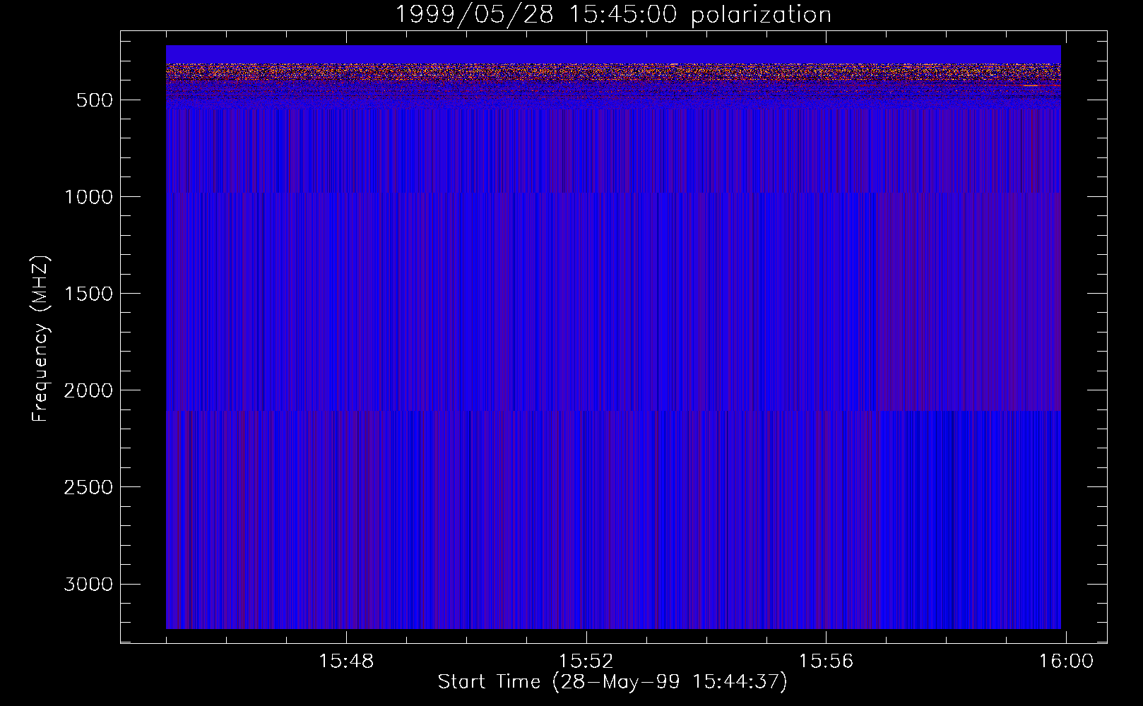This screenshot has width=1143, height=706.
Task: Click the plot title '1999/05/28 15:45:00 polarization'
Action: click(612, 15)
